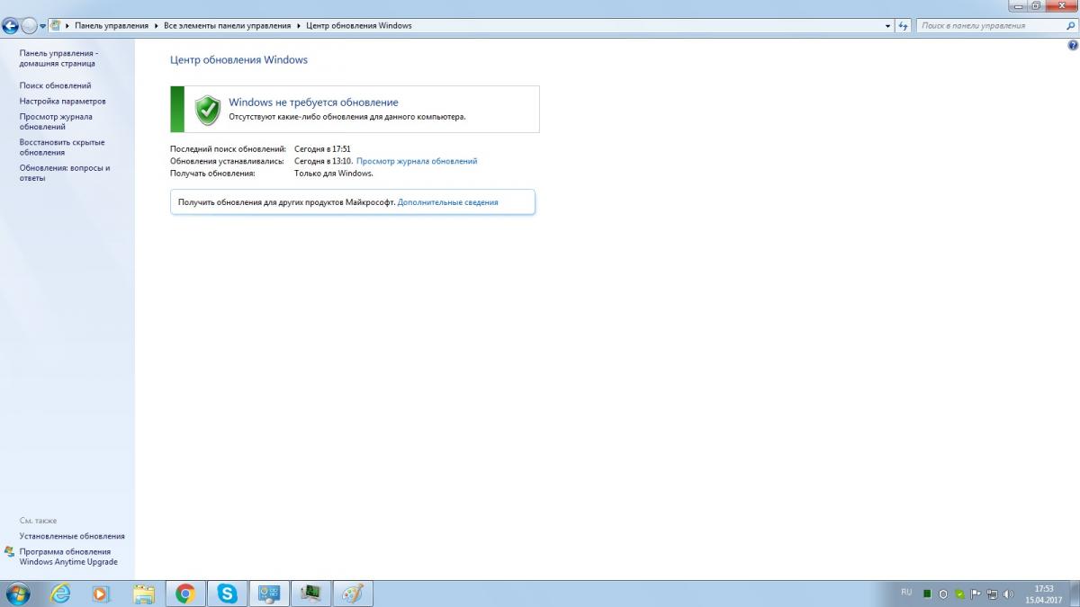
Task: Expand arrow before 'Панель управления' breadcrumb
Action: point(67,26)
